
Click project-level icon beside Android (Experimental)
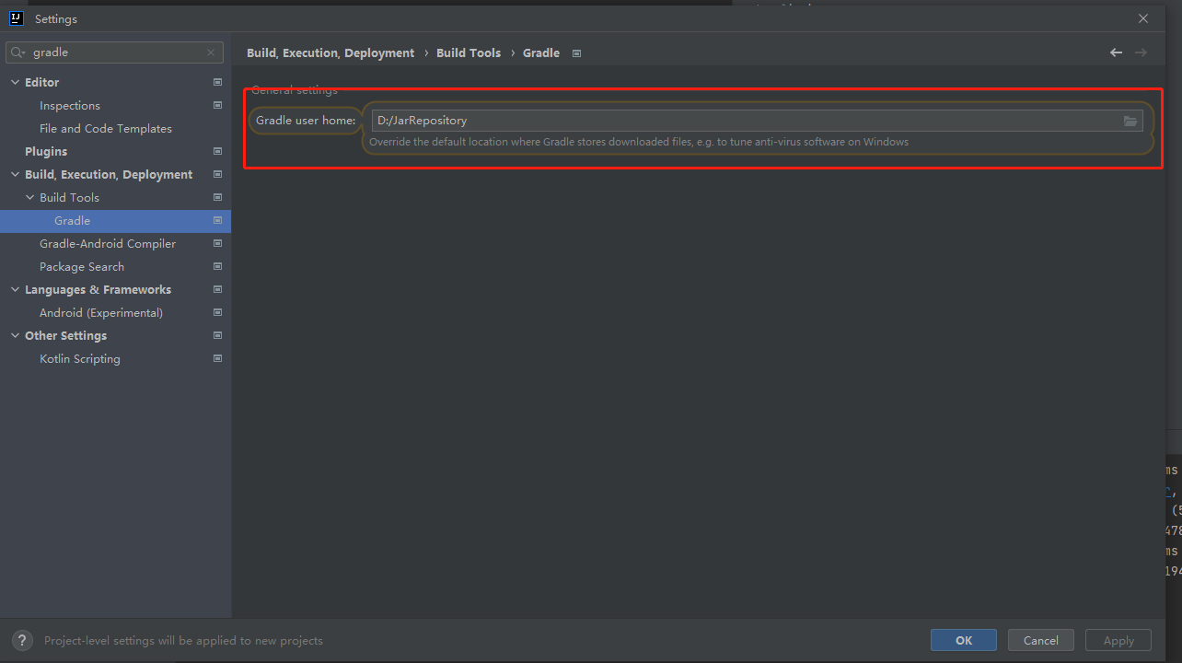coord(217,312)
